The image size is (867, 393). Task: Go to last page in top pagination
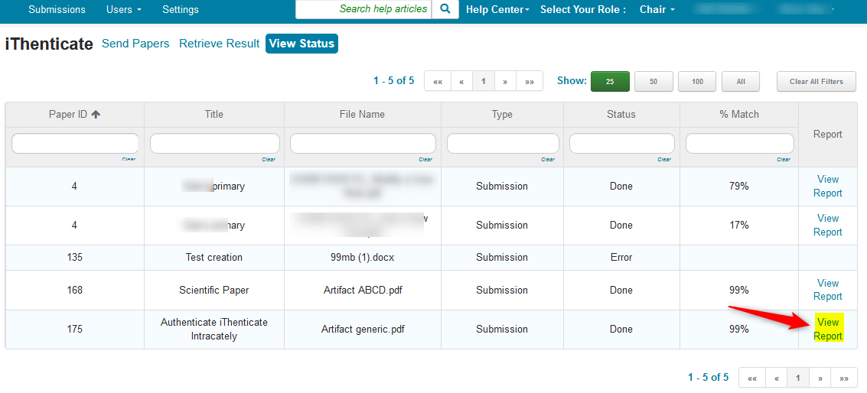(530, 82)
